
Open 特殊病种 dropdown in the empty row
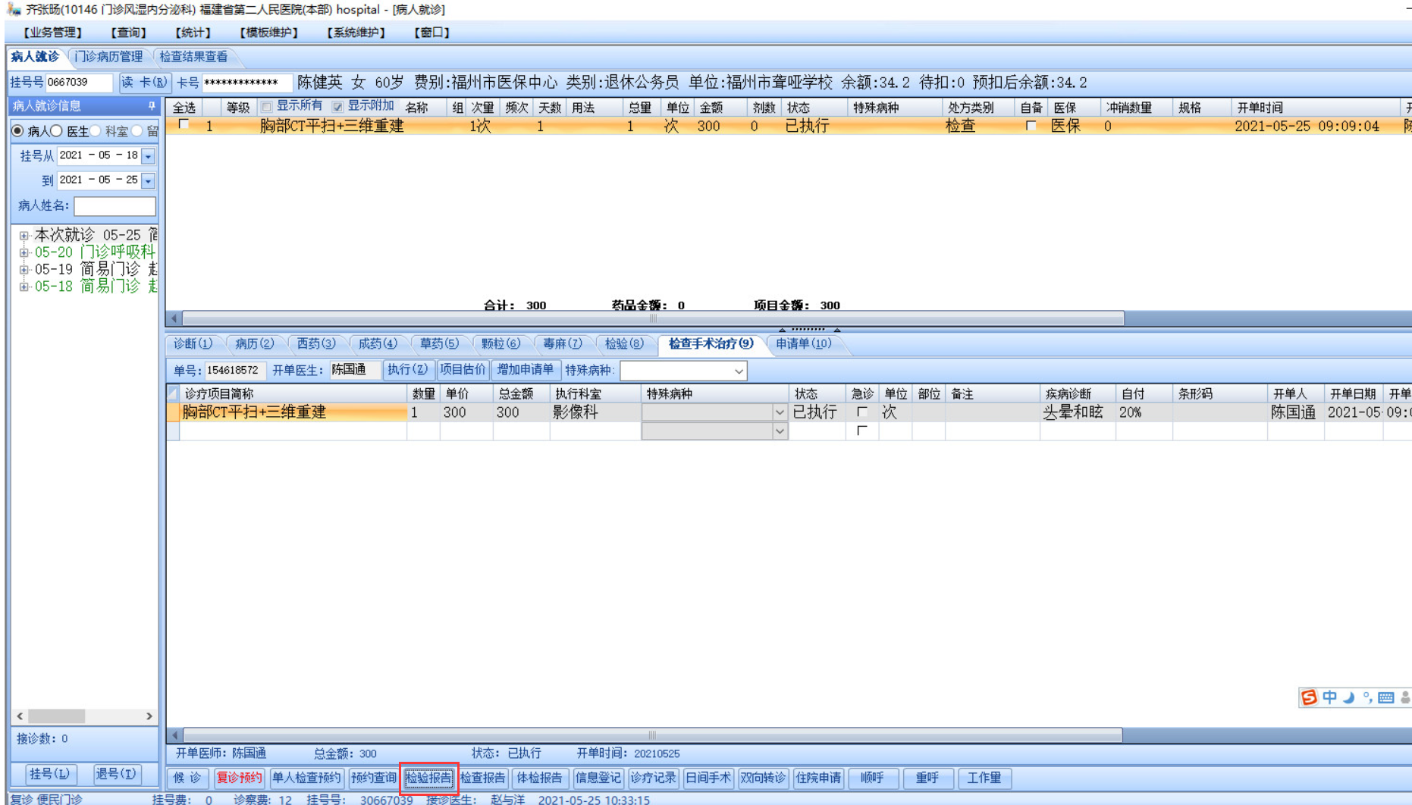(779, 431)
